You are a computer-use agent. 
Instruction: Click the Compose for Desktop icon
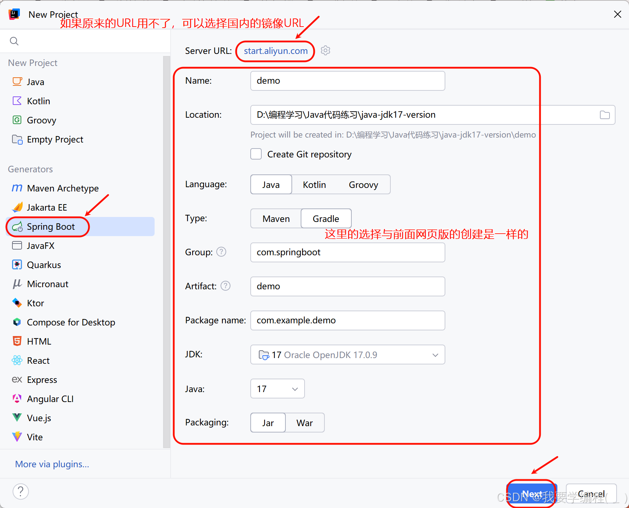pos(17,322)
